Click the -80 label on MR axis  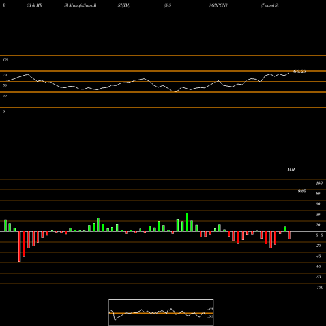click(x=318, y=277)
